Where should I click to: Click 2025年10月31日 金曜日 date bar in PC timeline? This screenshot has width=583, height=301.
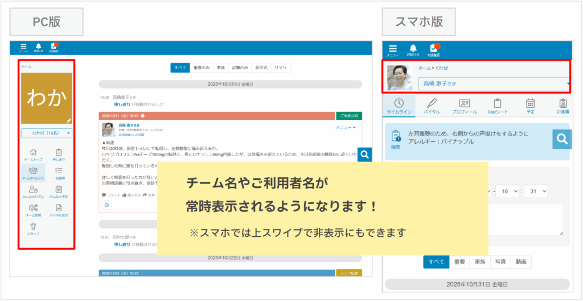click(x=230, y=84)
